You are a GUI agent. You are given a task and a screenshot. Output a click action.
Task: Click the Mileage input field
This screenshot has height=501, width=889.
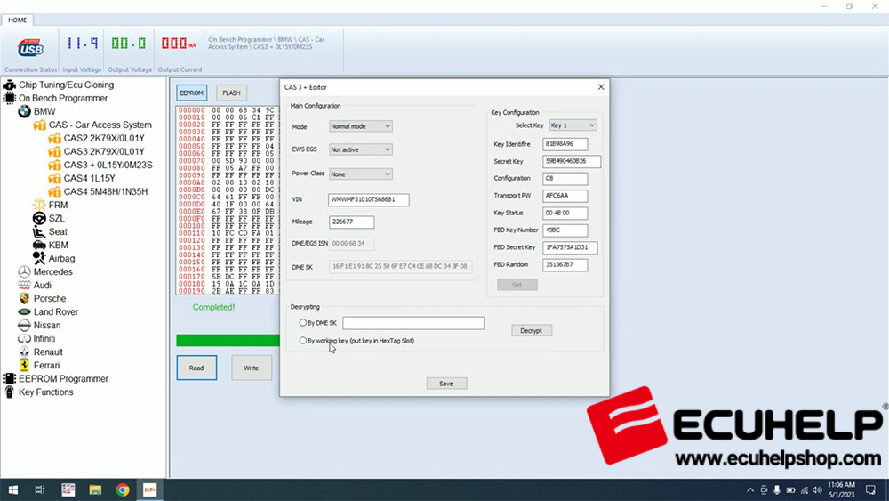(351, 222)
